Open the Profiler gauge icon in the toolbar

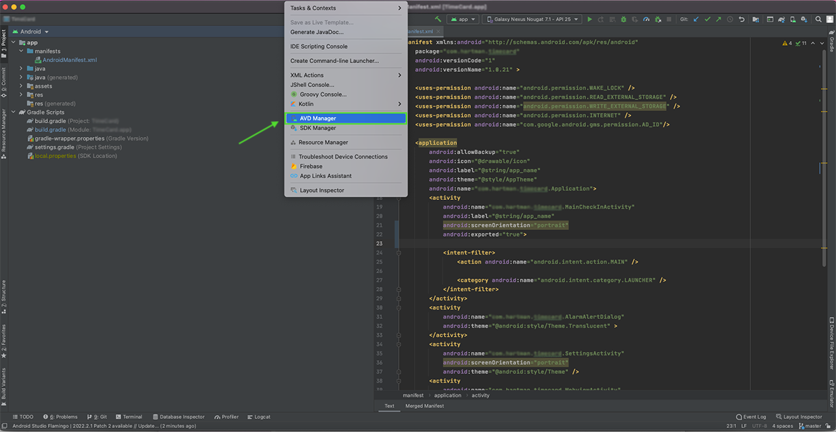pos(647,18)
